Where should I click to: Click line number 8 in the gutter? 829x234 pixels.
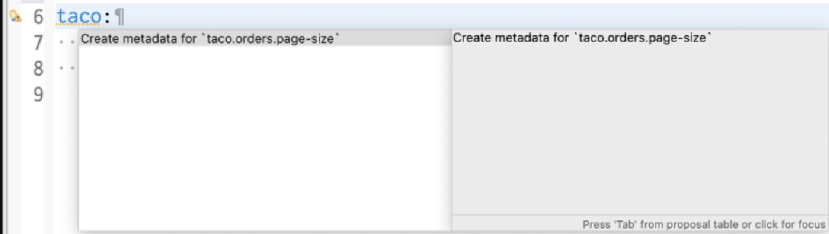38,68
